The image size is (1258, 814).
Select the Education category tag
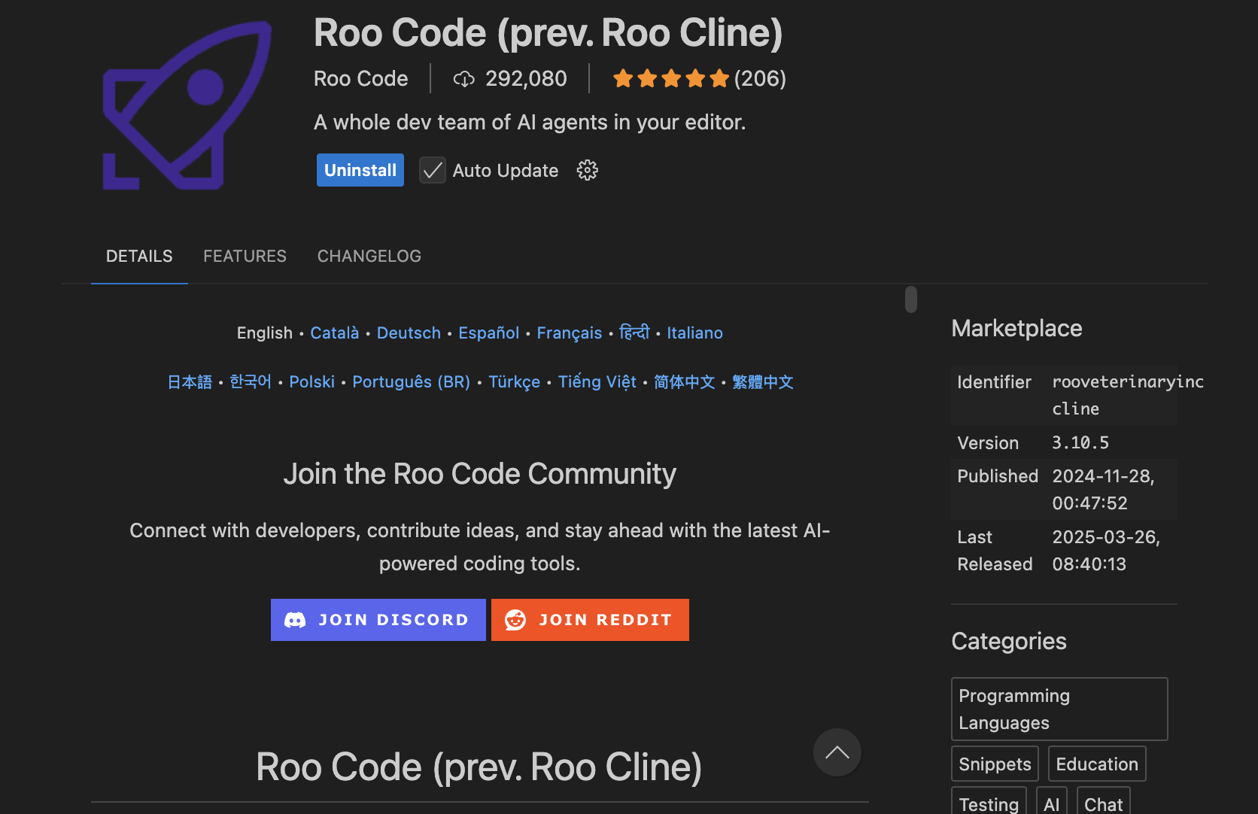(x=1096, y=764)
